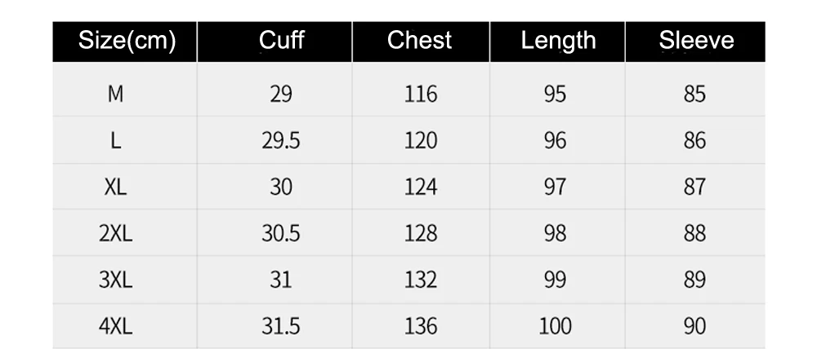Screen dimensions: 817x357
Task: Select the chest value 116
Action: click(x=421, y=94)
